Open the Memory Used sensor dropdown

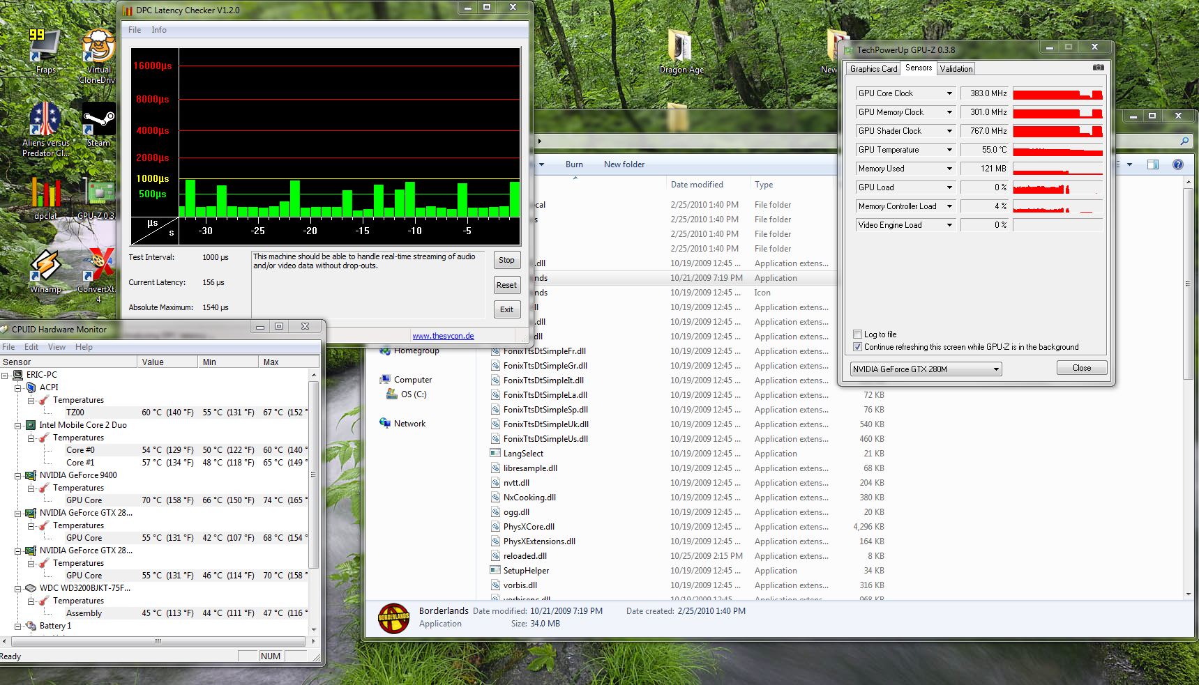pyautogui.click(x=949, y=169)
